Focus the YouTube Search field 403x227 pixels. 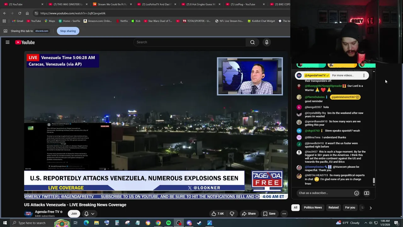coord(190,42)
